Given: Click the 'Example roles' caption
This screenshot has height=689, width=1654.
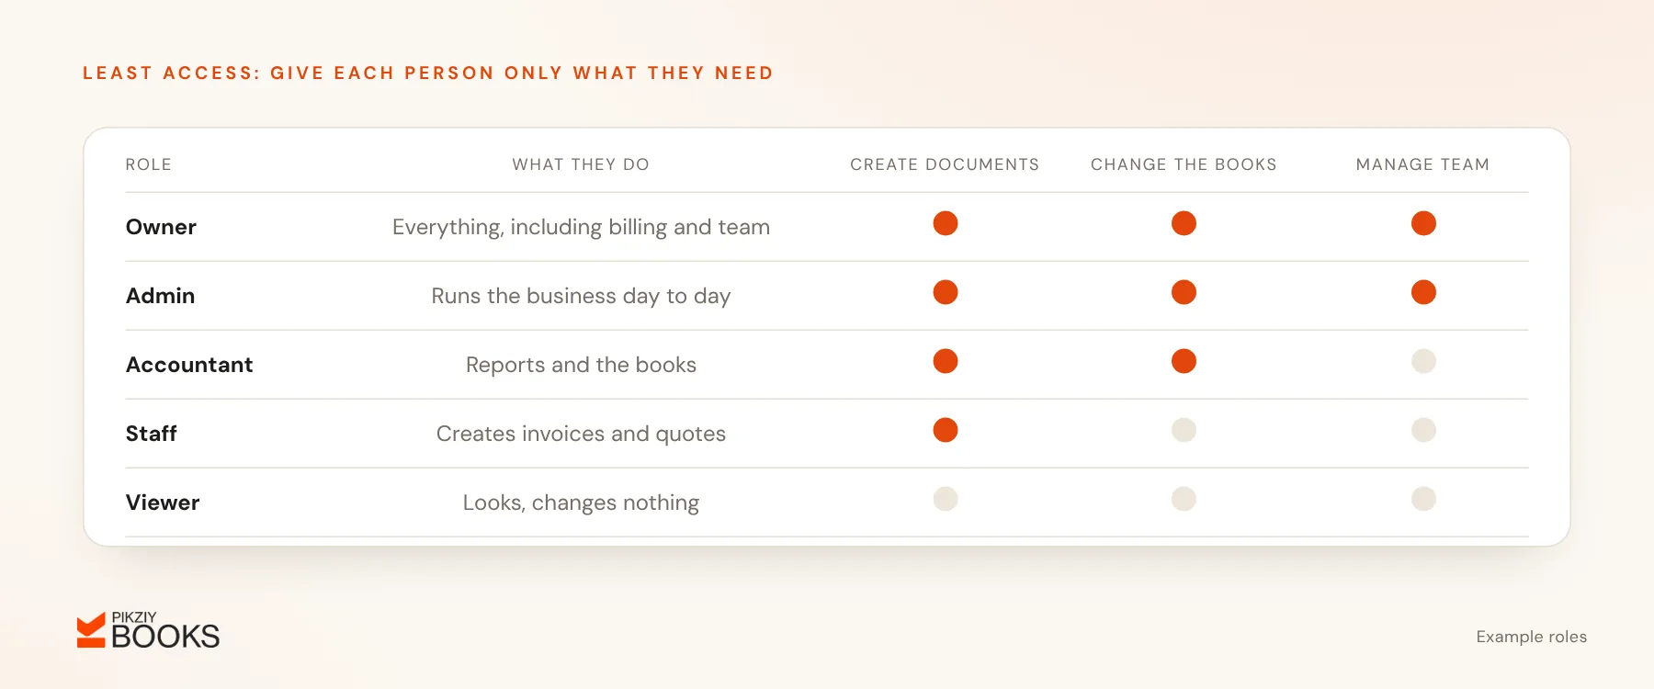Looking at the screenshot, I should pos(1531,637).
